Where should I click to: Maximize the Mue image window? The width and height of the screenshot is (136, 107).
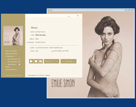(x=129, y=10)
